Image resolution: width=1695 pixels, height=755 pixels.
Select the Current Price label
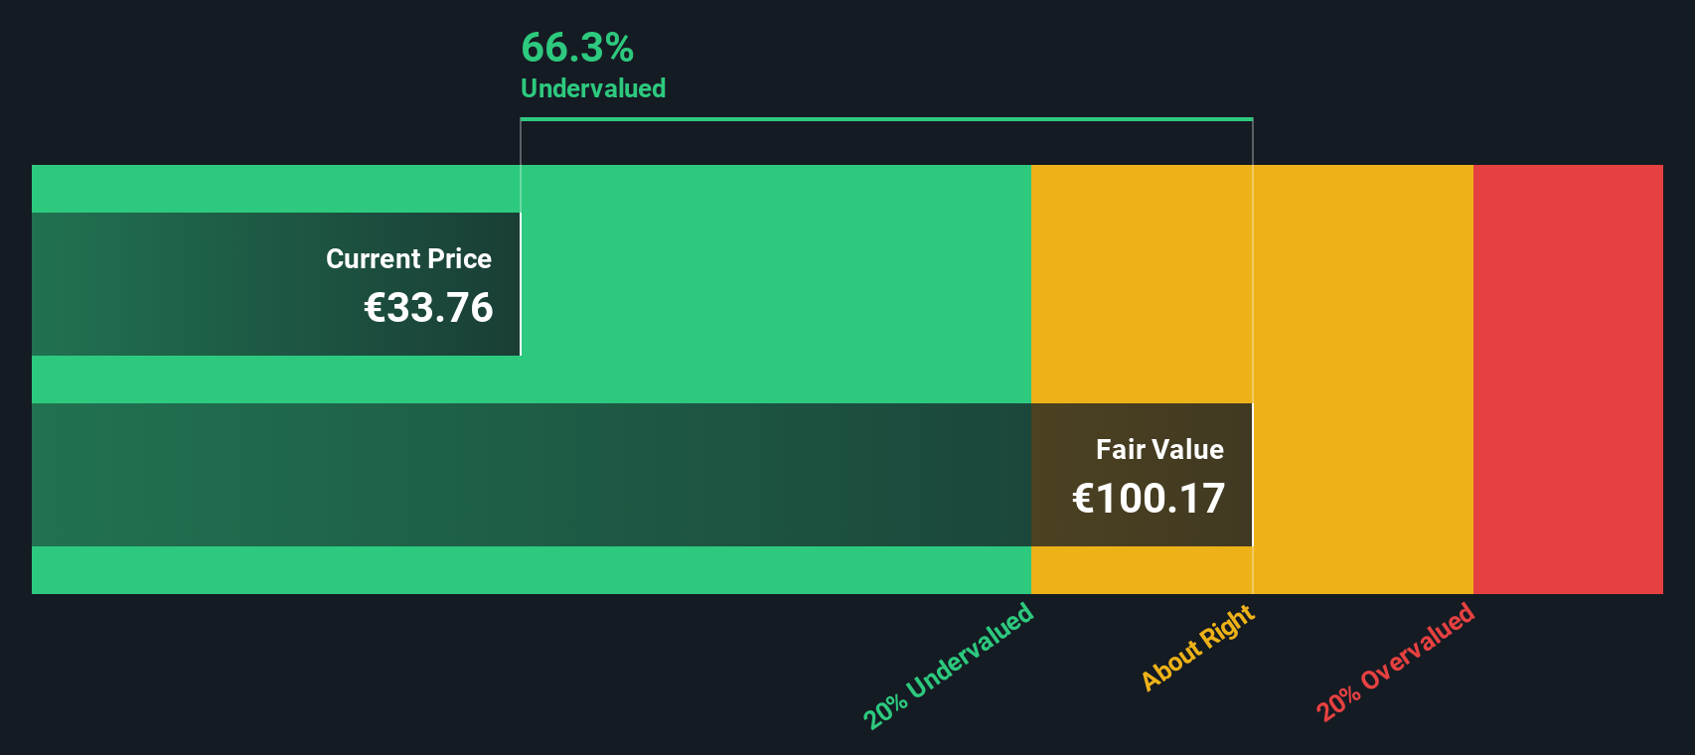tap(408, 258)
